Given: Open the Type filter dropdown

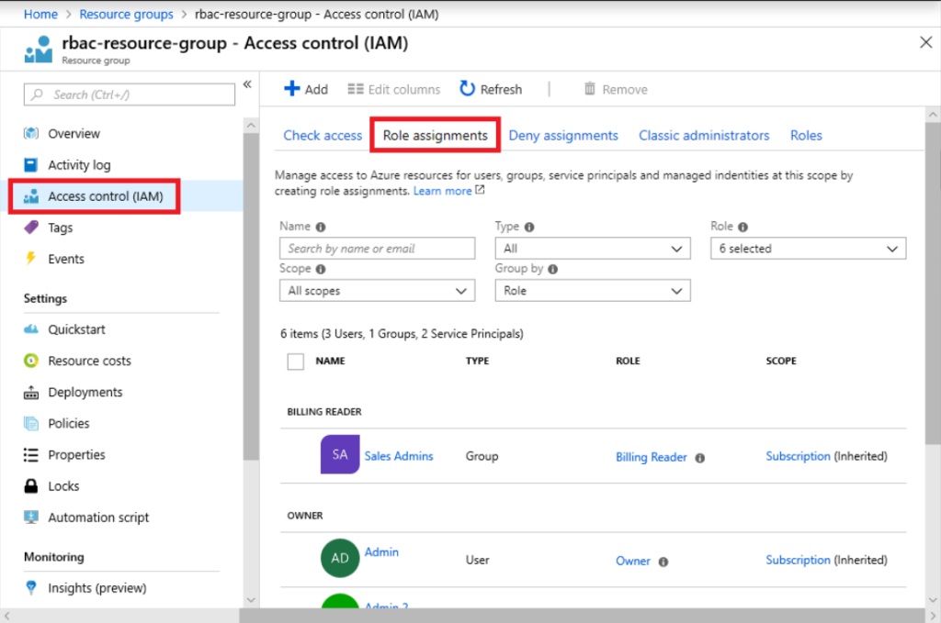Looking at the screenshot, I should [592, 248].
